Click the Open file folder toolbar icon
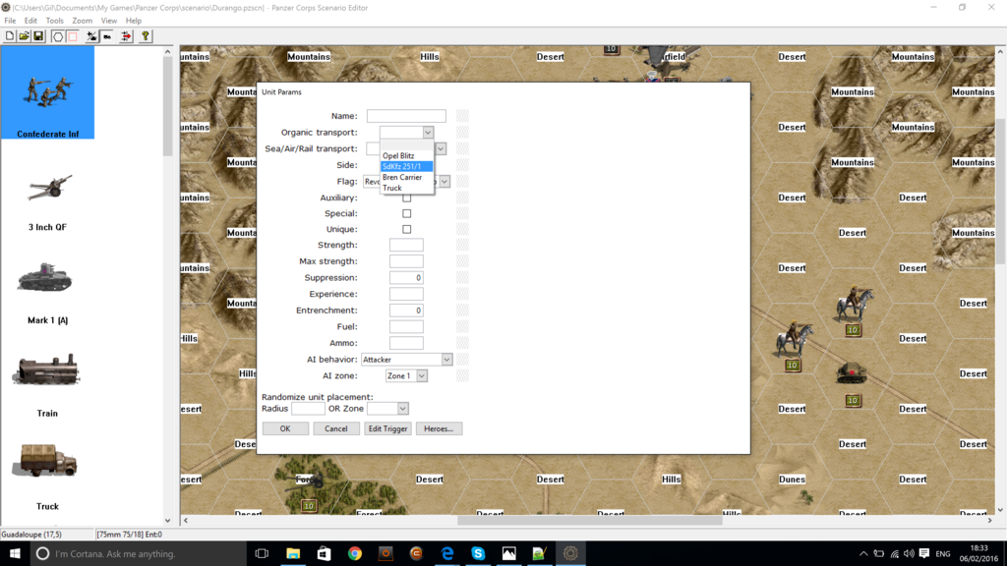 click(x=24, y=36)
